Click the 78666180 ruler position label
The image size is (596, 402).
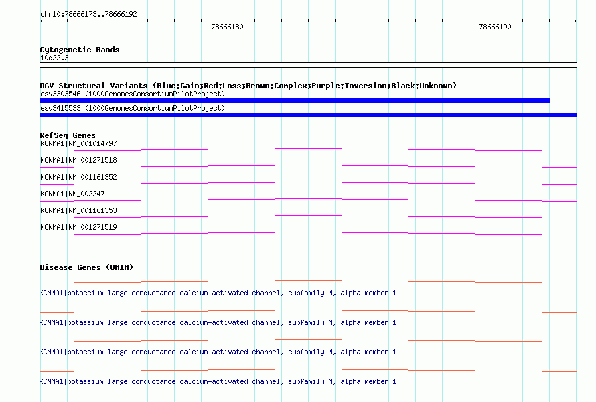[227, 27]
